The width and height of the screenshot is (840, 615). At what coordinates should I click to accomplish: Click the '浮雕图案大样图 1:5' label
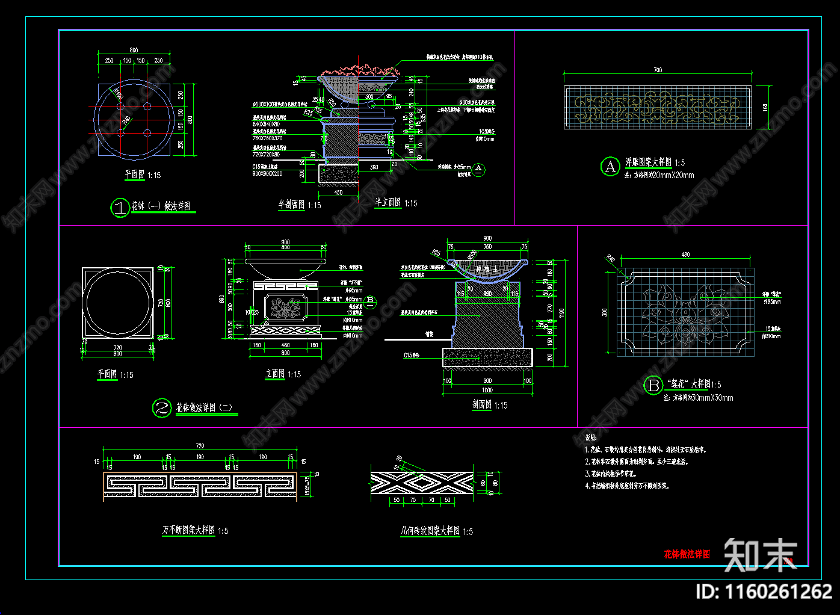[x=655, y=162]
